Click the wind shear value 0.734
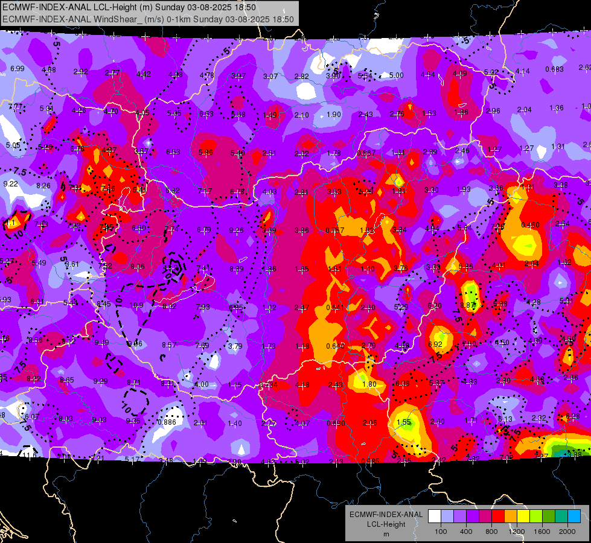This screenshot has height=543, width=591. (x=269, y=385)
